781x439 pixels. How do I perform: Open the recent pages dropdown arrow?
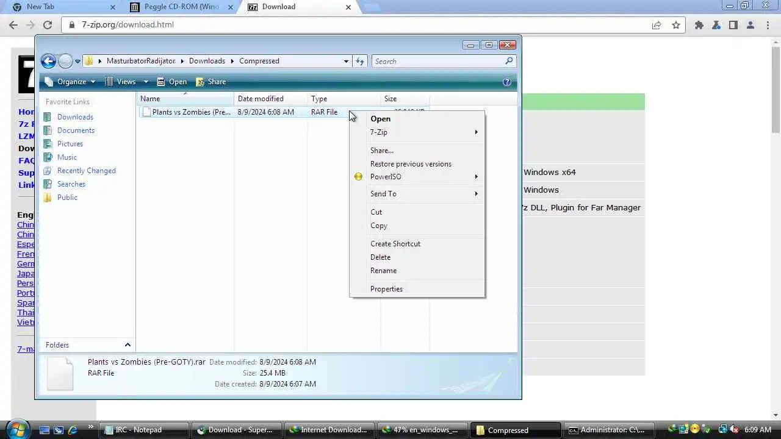(x=77, y=62)
